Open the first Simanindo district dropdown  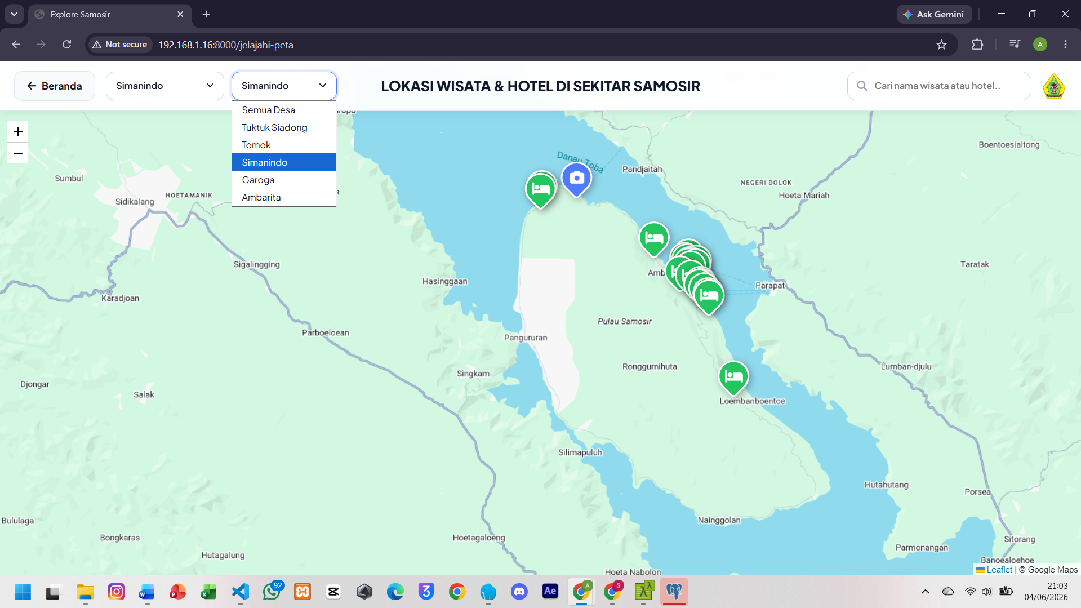coord(165,86)
